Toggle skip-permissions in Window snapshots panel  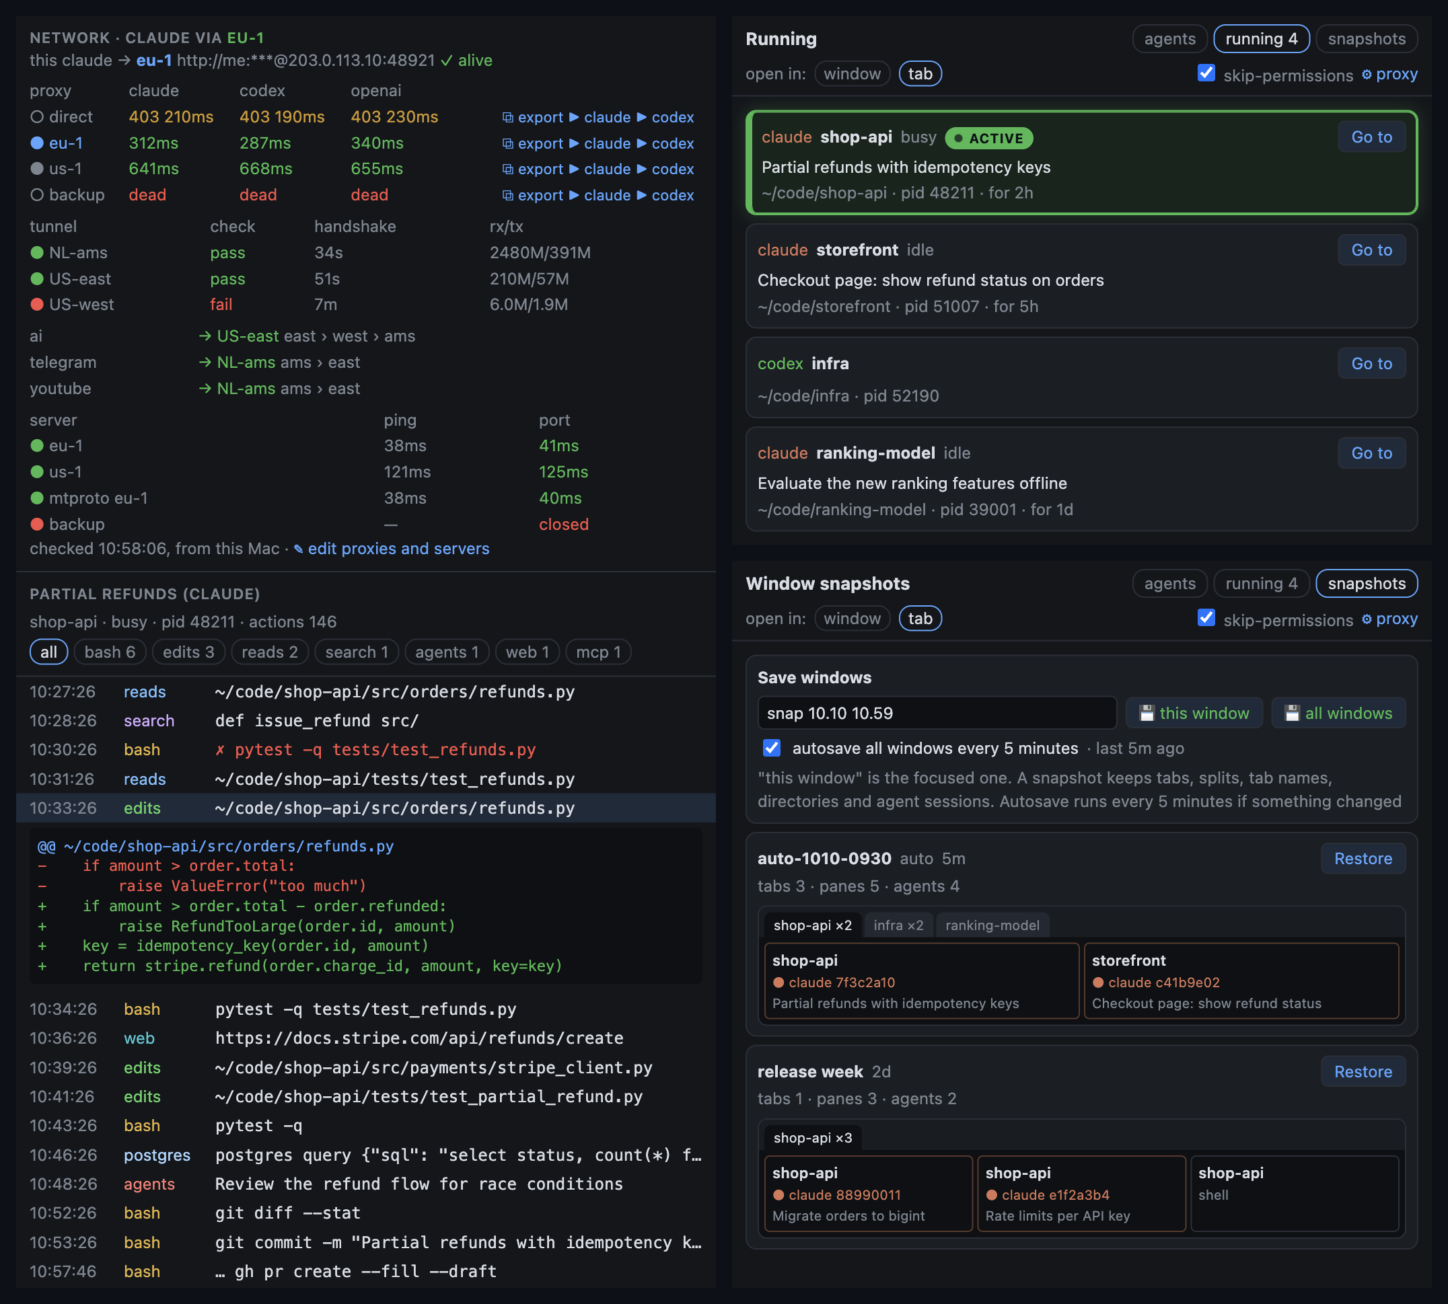click(x=1206, y=617)
